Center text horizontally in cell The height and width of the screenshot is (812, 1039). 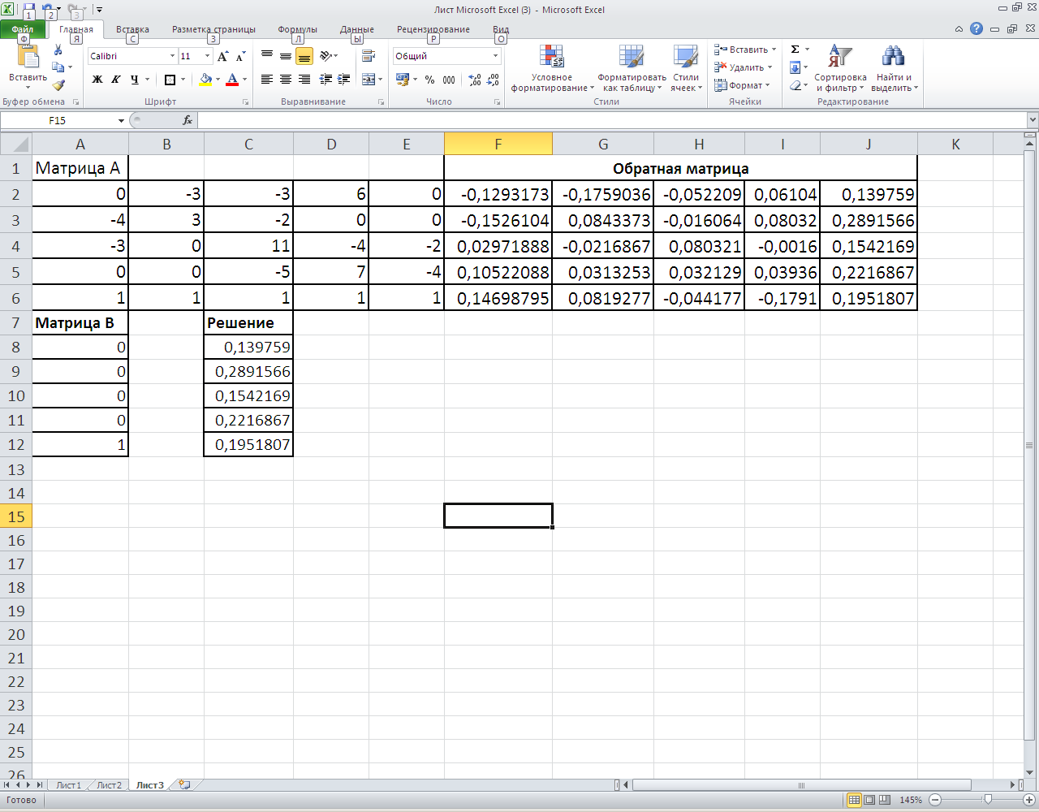286,80
